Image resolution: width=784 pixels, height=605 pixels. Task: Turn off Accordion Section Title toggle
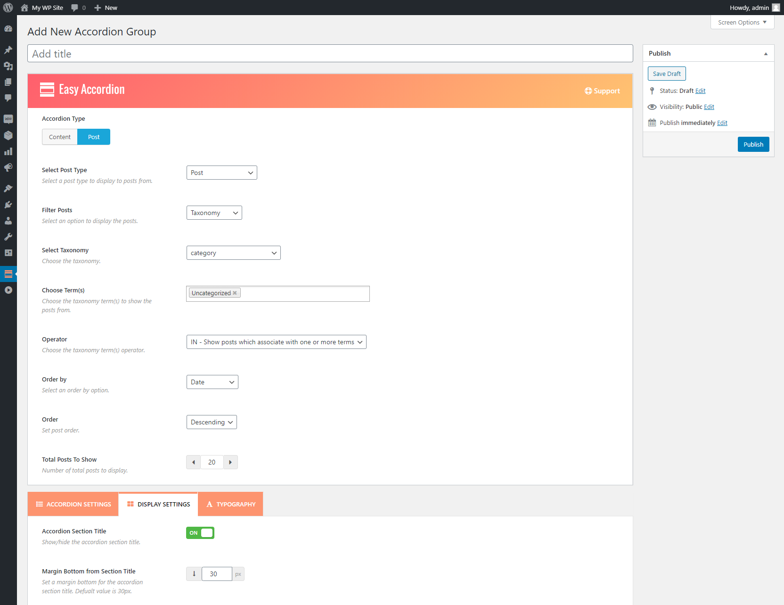pyautogui.click(x=200, y=533)
